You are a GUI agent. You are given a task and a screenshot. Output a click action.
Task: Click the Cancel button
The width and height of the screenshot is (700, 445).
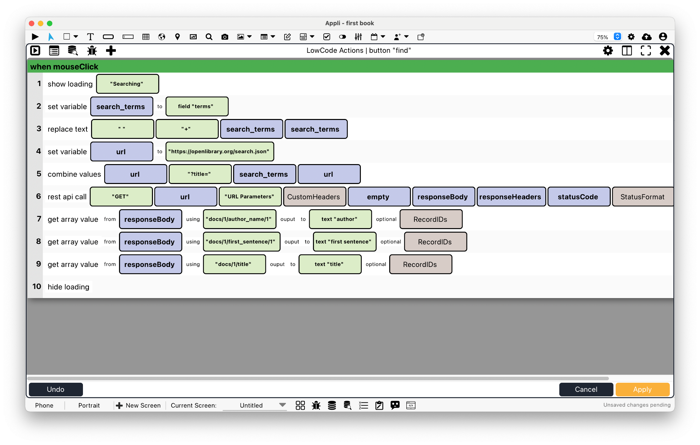586,389
